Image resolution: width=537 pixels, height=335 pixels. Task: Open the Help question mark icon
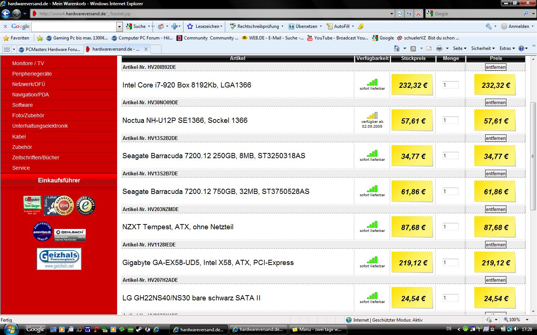pos(521,48)
